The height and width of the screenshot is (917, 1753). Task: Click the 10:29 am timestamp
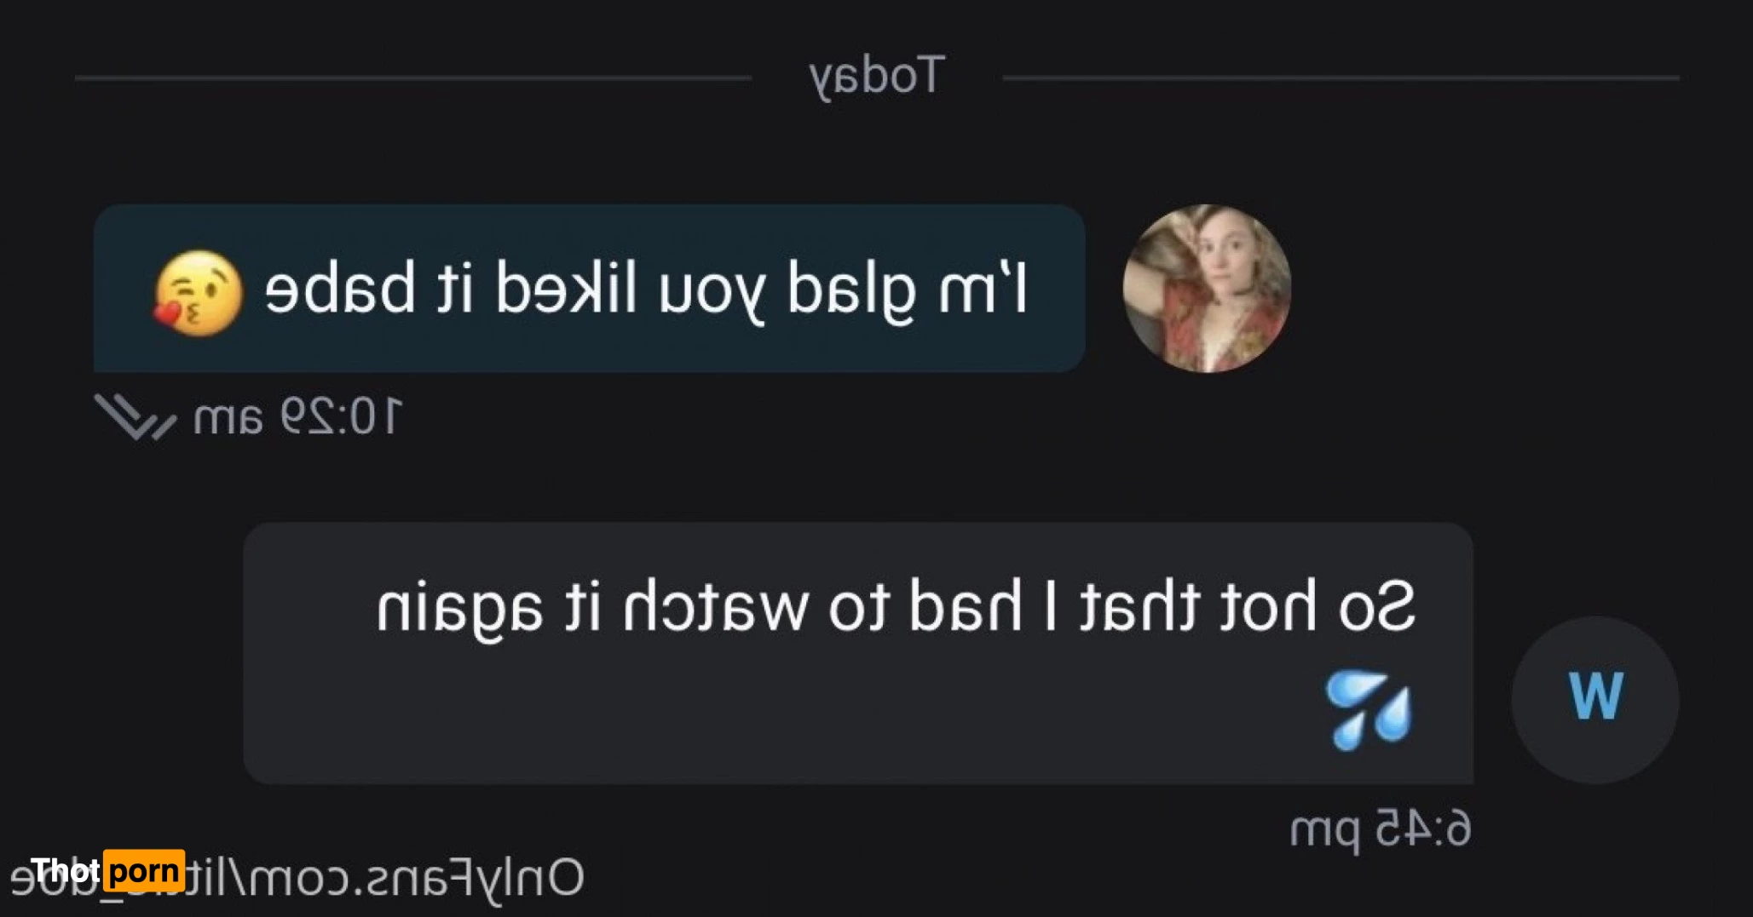pyautogui.click(x=297, y=417)
